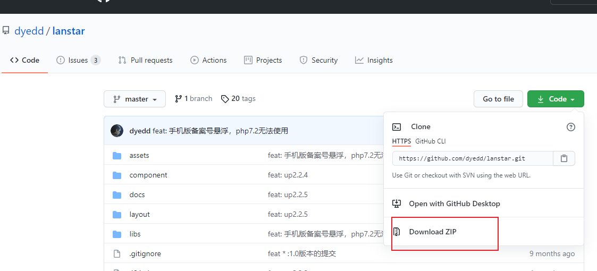Open the .gitignore file
Screen dimensions: 597x271
tap(145, 253)
